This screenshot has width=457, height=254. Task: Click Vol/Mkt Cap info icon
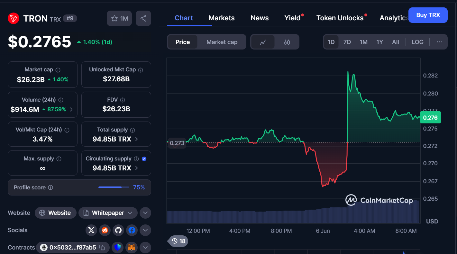(x=67, y=130)
